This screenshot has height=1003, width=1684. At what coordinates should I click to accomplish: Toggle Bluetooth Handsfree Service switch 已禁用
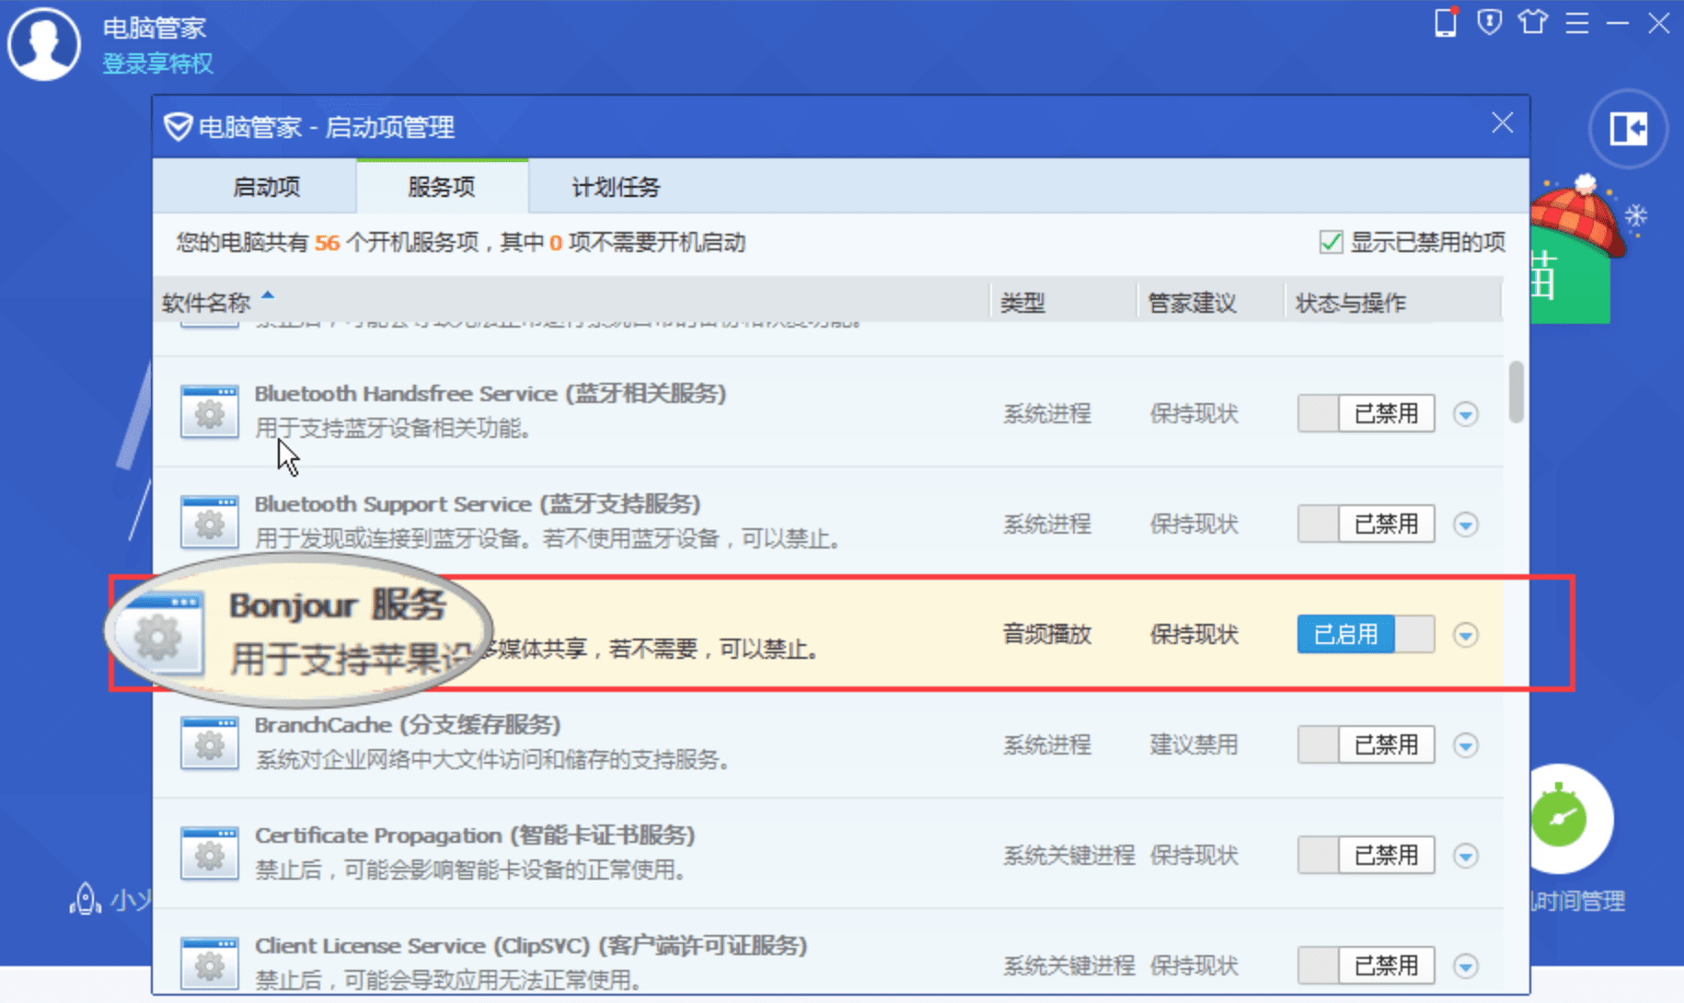(x=1366, y=413)
